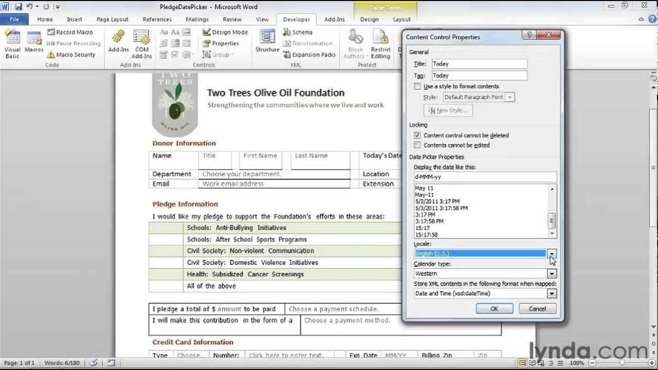This screenshot has height=370, width=658.
Task: Run spelling proofing check in status bar
Action: 94,363
